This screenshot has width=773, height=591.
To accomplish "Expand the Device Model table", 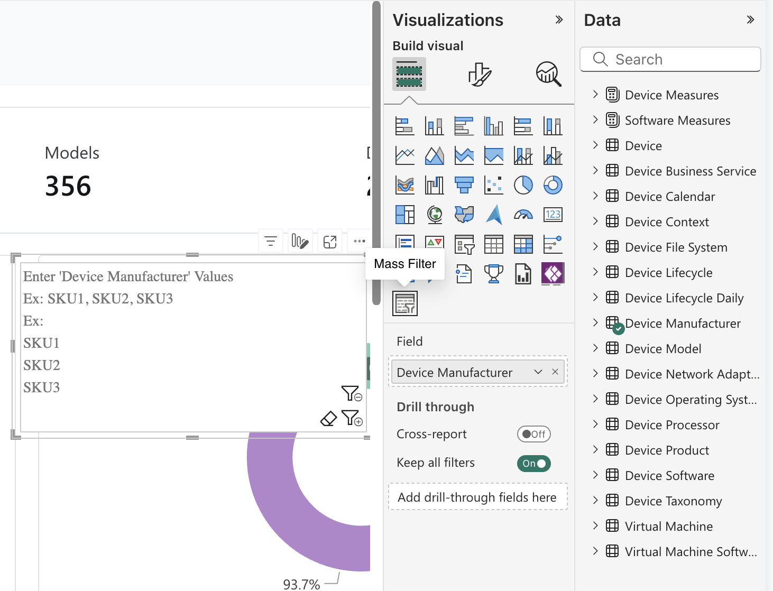I will 595,348.
